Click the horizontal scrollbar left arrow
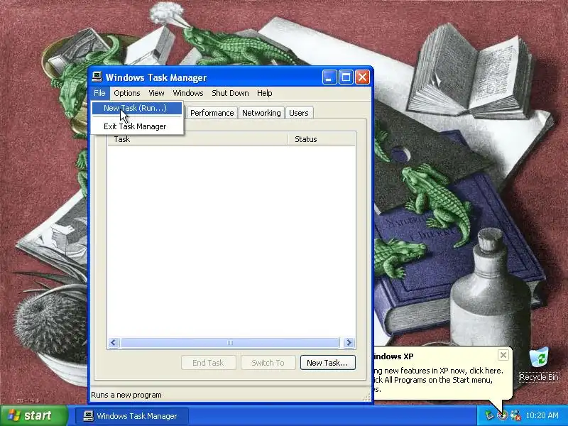568x426 pixels. pos(114,343)
